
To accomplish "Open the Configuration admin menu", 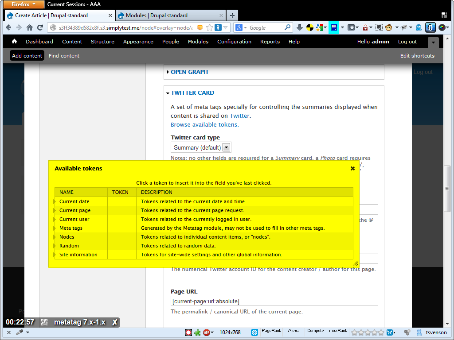I will pyautogui.click(x=234, y=42).
